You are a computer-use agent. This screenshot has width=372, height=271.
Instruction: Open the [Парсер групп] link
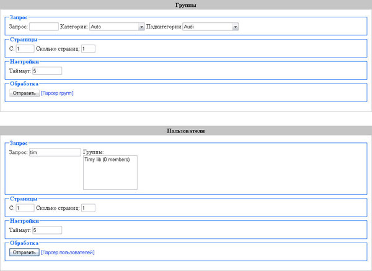(x=57, y=93)
